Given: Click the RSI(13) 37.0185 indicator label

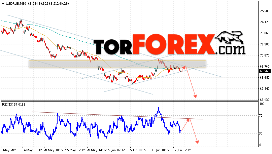Looking at the screenshot, I should tap(14, 105).
